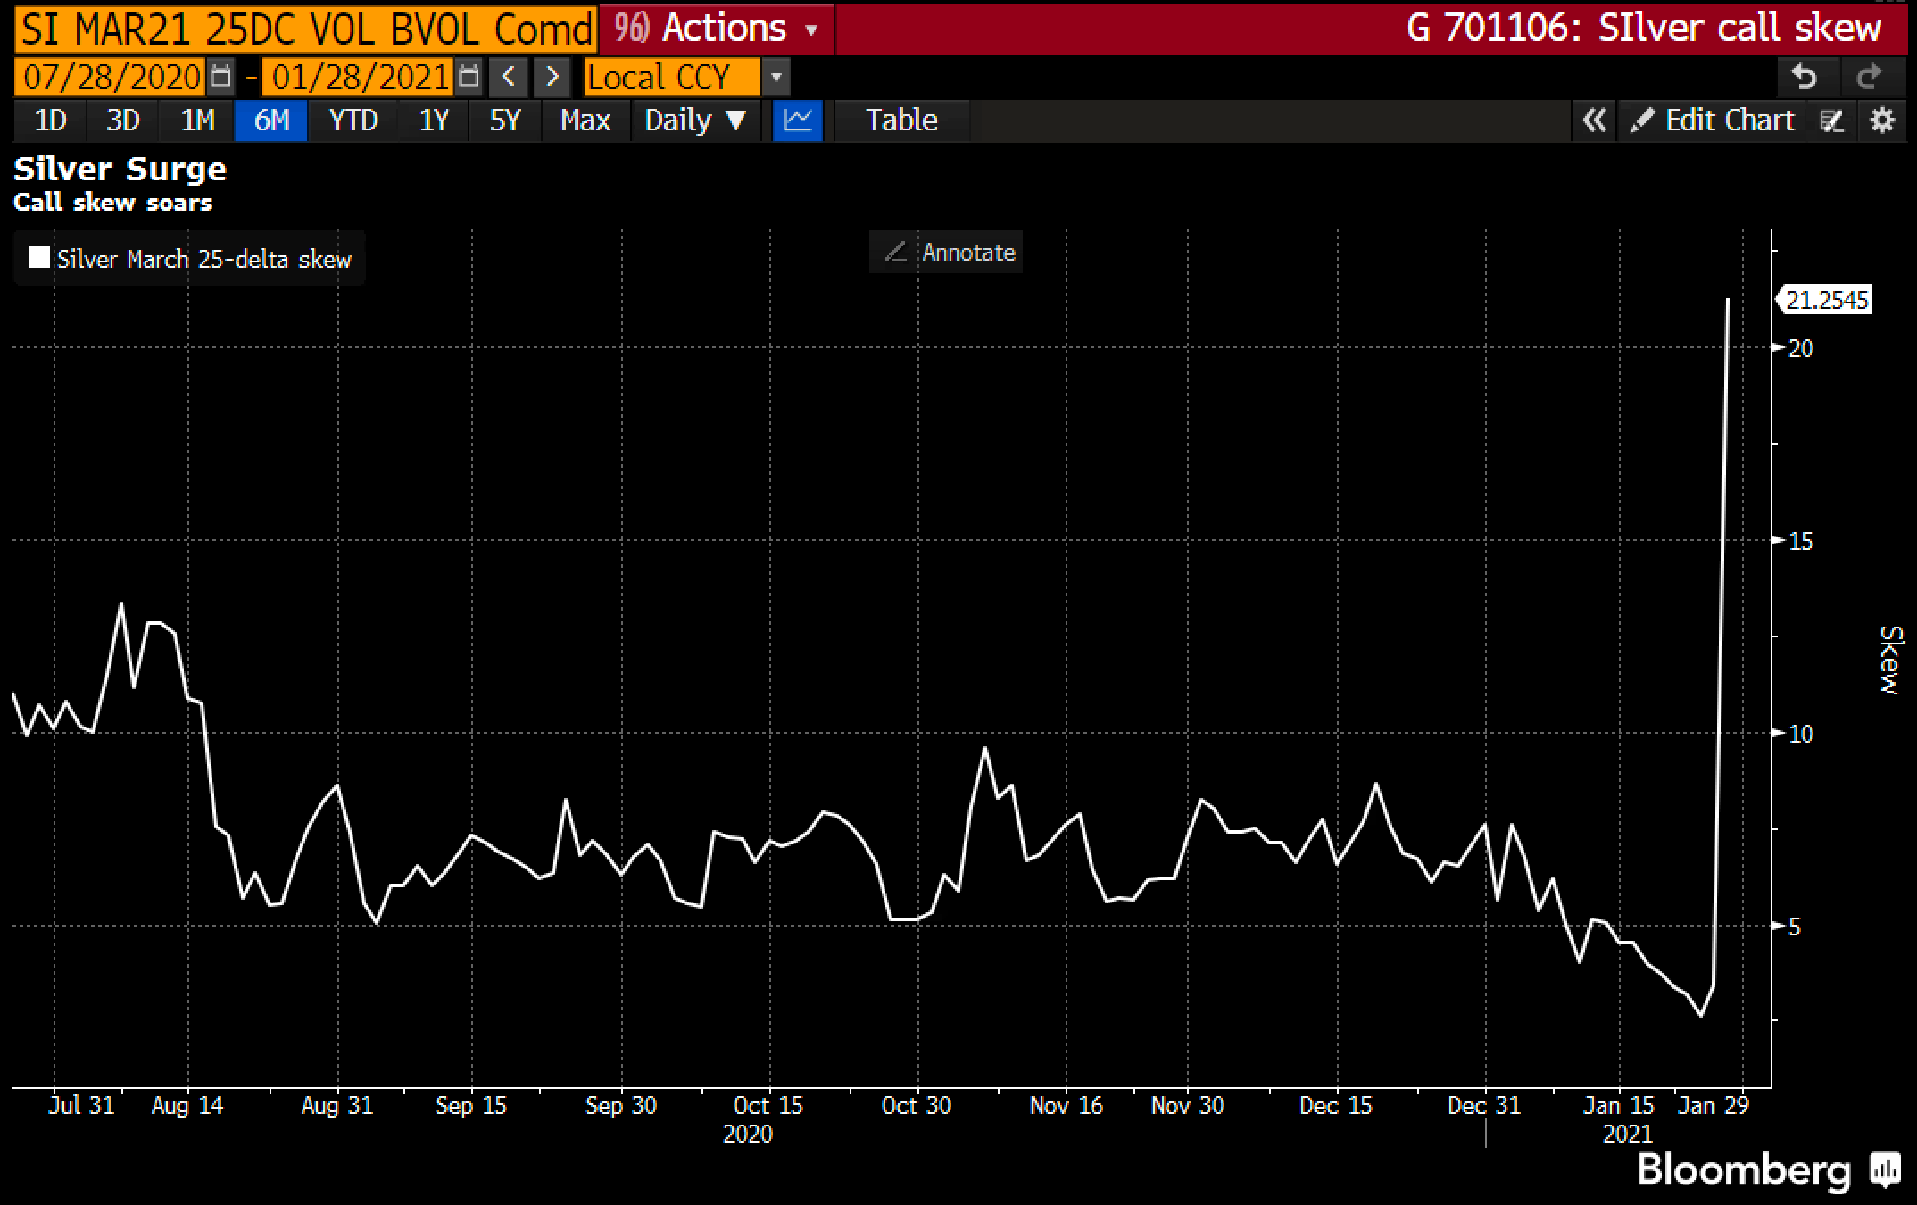The height and width of the screenshot is (1205, 1917).
Task: Click the previous period arrow
Action: coord(509,77)
